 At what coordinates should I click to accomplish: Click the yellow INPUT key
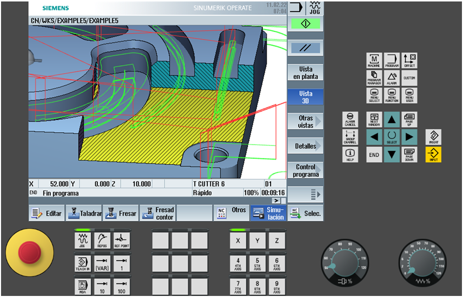(x=434, y=154)
